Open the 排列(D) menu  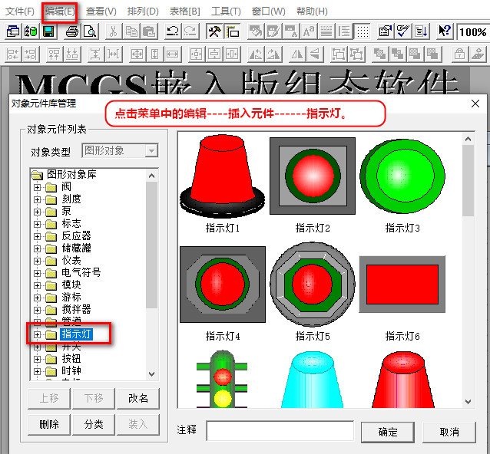pos(143,12)
